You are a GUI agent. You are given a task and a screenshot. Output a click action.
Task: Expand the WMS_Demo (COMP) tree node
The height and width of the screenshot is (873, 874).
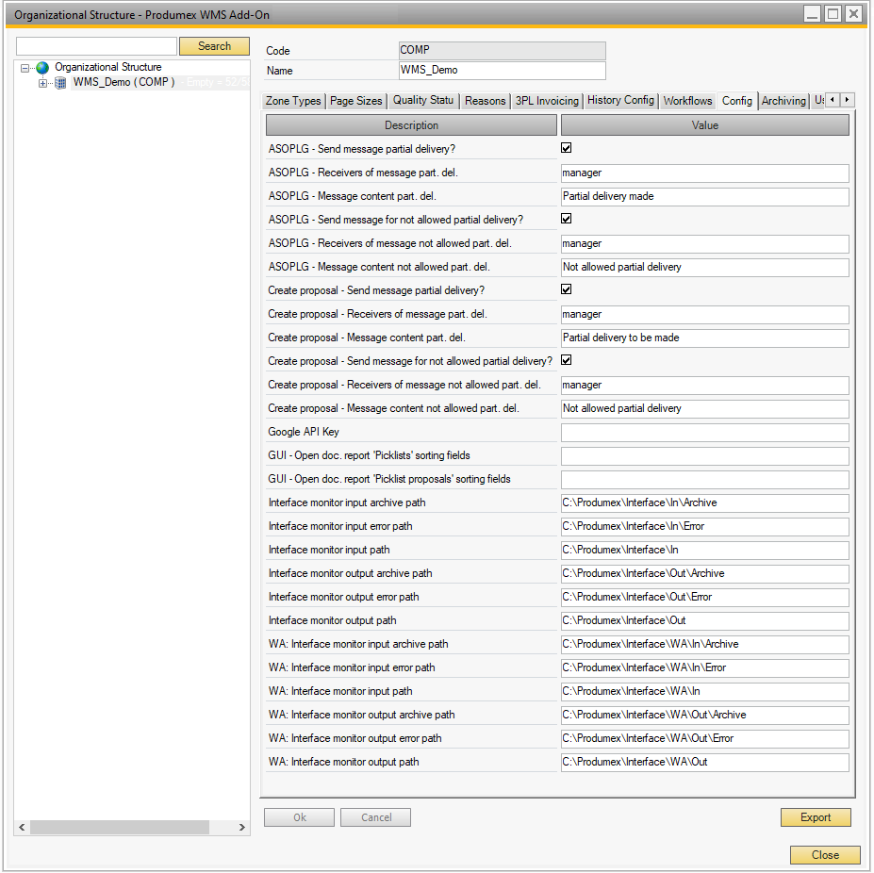(41, 82)
